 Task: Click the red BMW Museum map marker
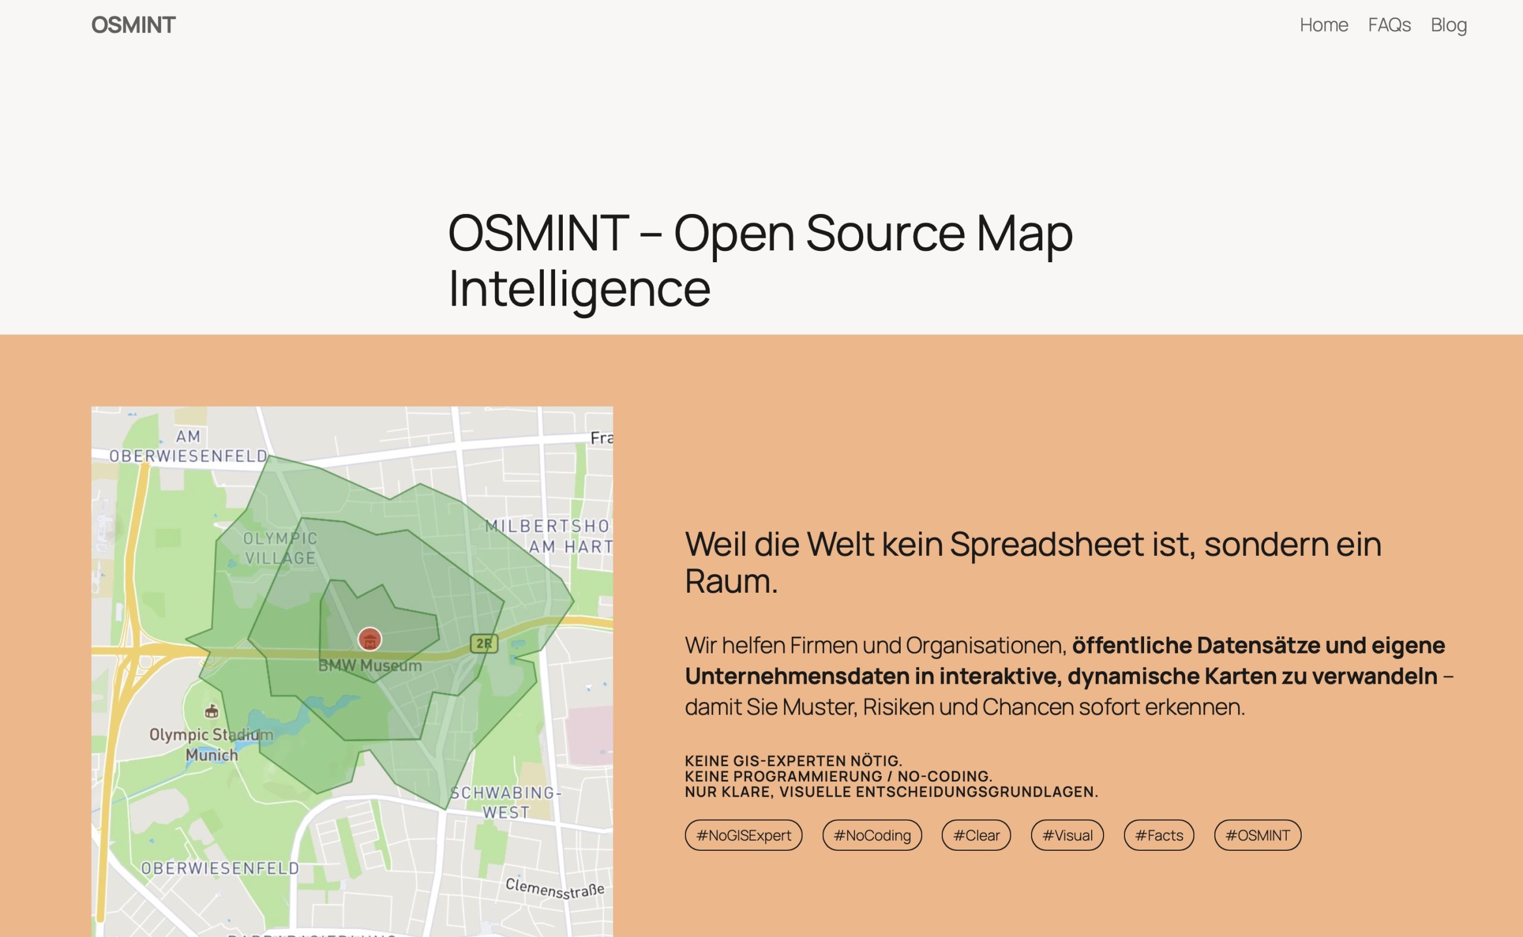(x=369, y=639)
